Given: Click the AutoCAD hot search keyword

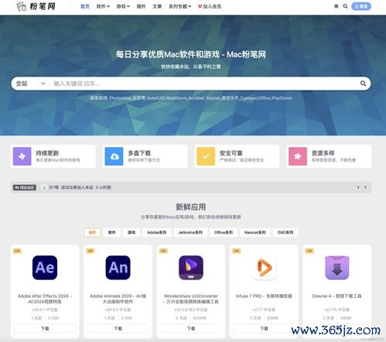Looking at the screenshot, I should tap(155, 98).
